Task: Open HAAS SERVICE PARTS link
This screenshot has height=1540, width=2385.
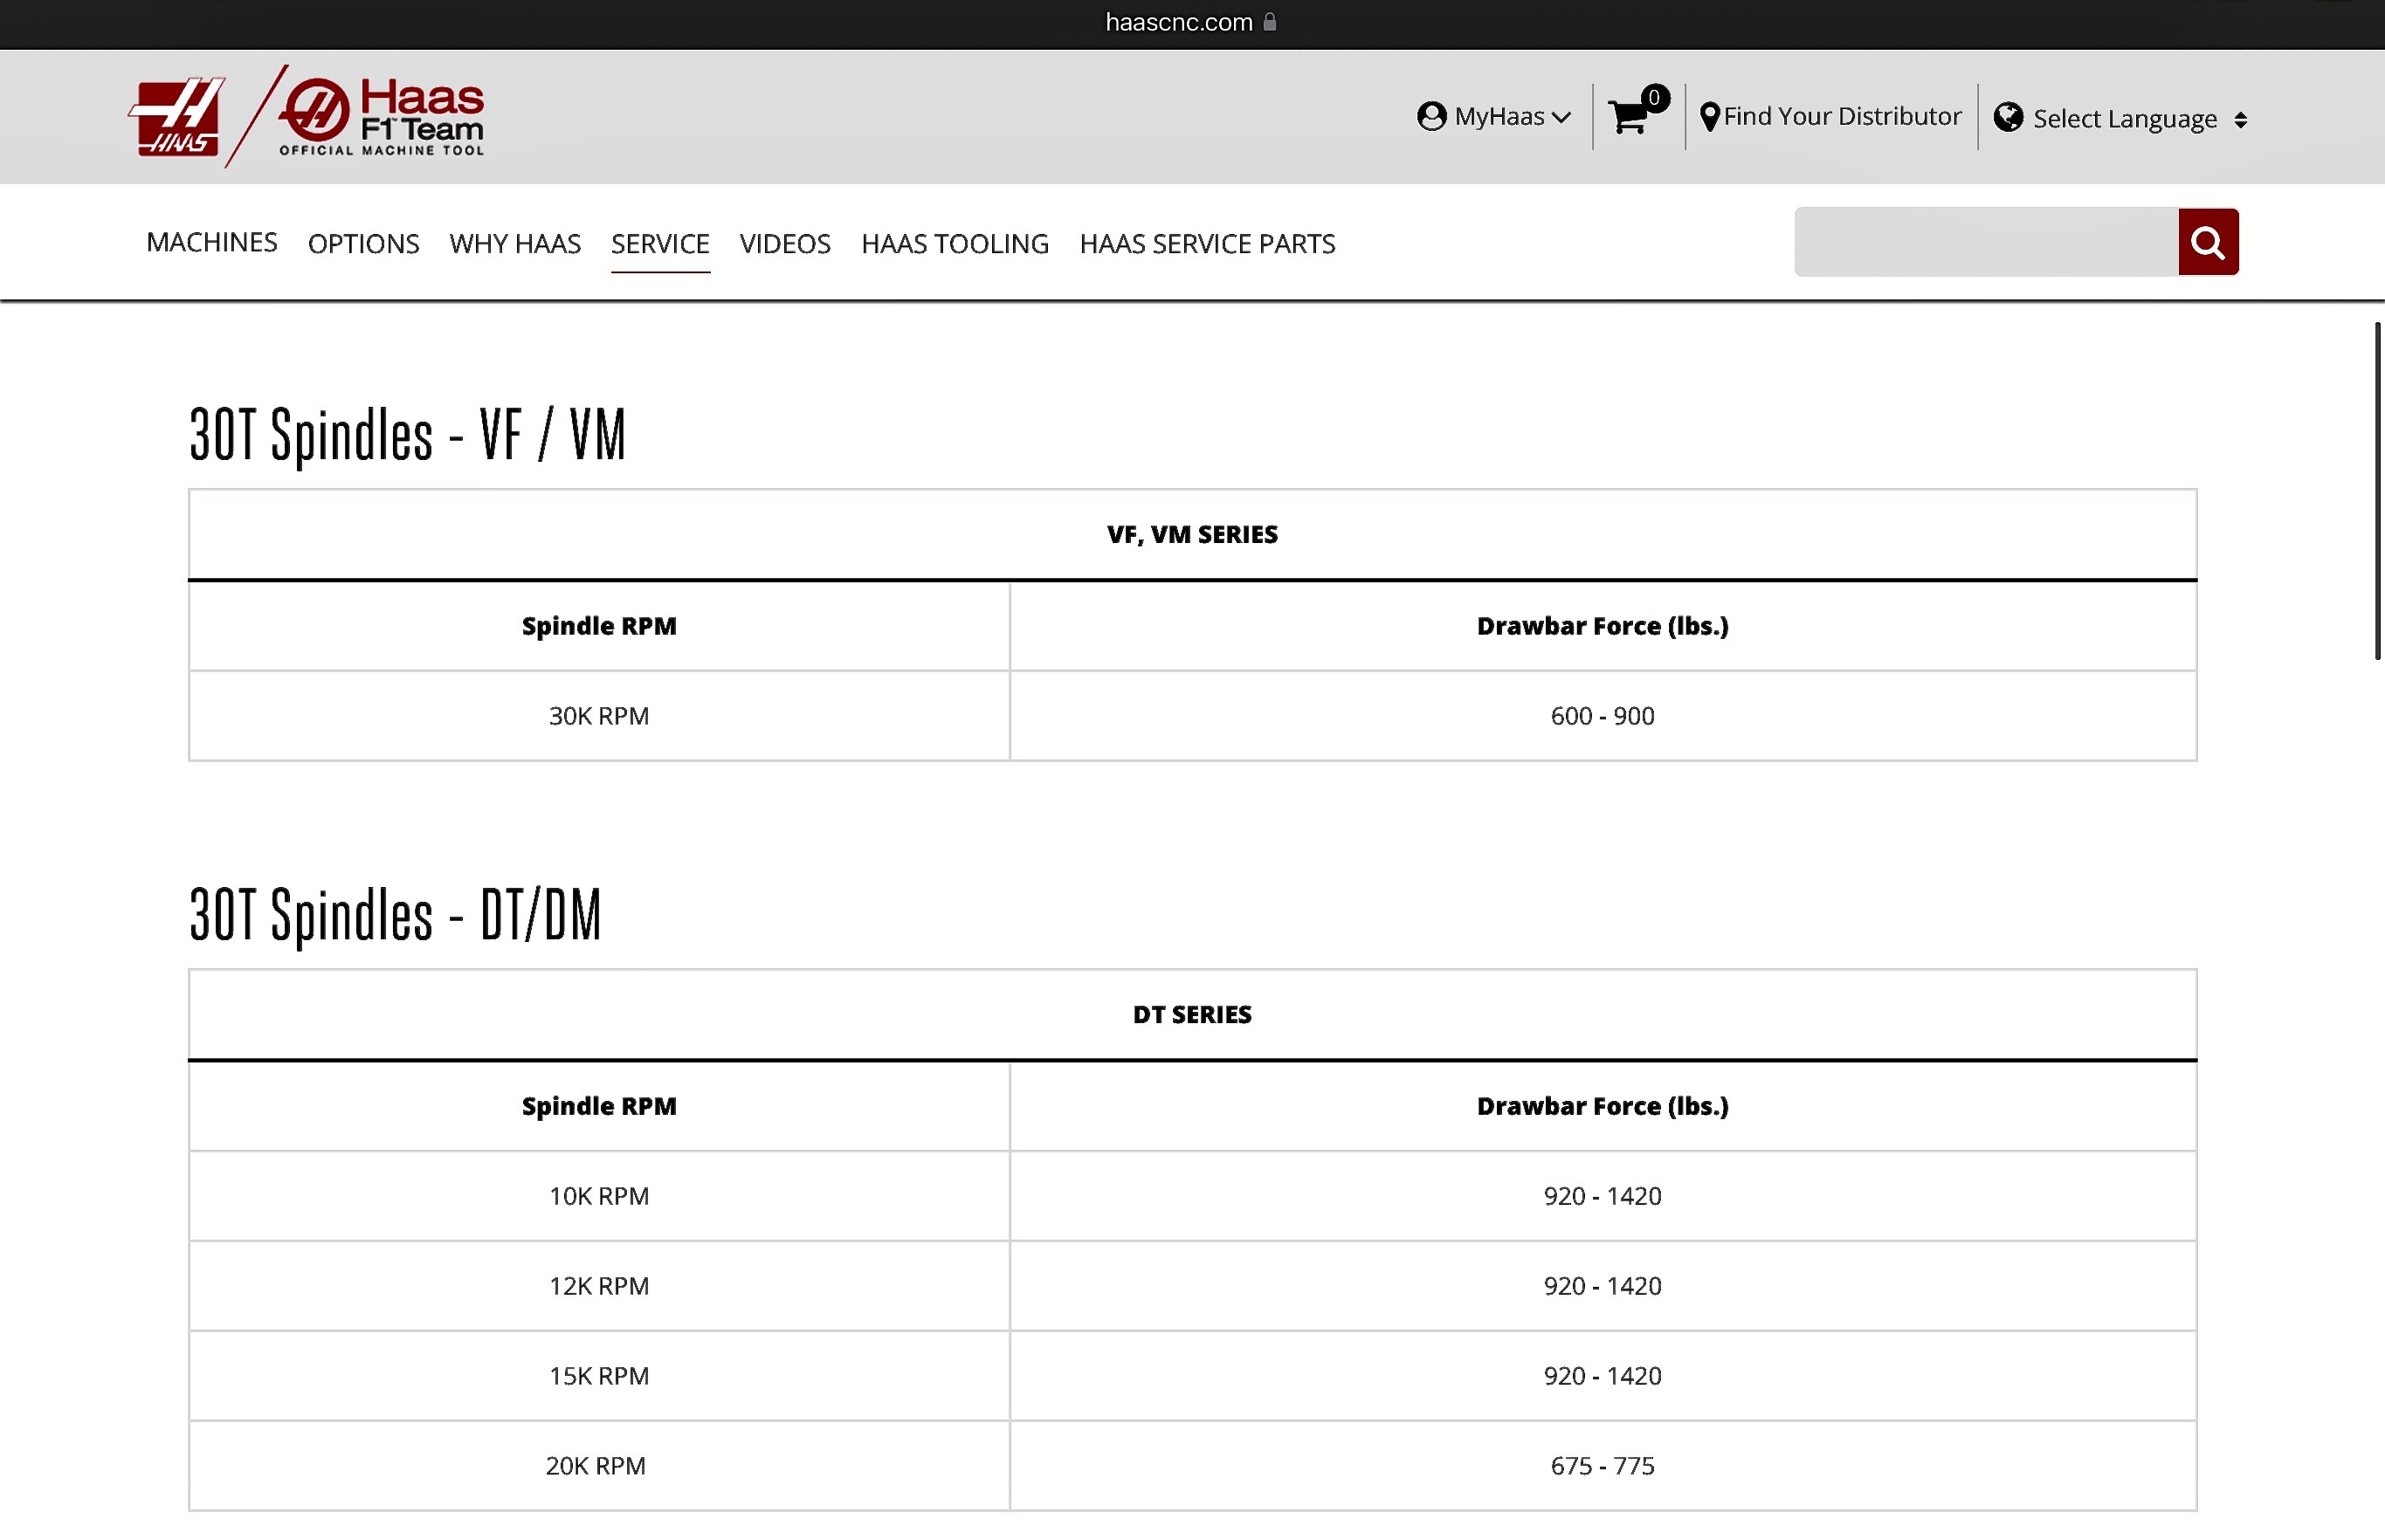Action: pos(1207,244)
